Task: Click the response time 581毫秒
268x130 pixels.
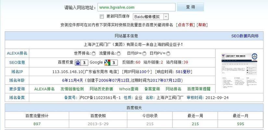Action: 183,72
